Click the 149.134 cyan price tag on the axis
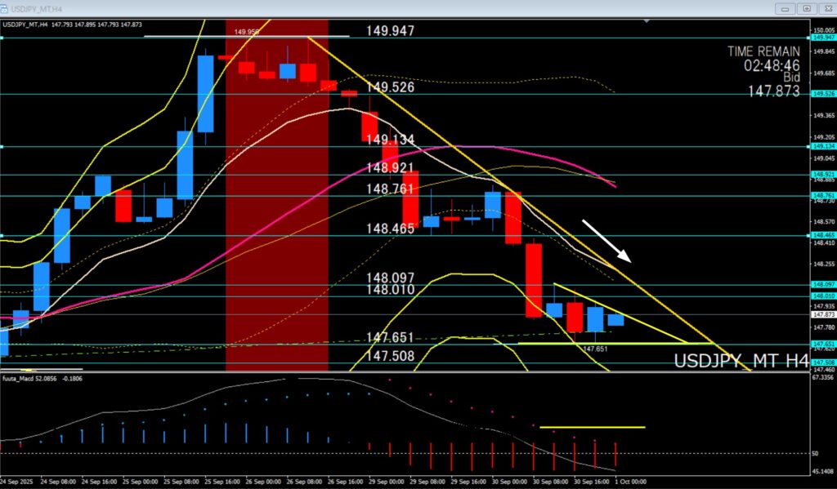837x489 pixels. (x=821, y=147)
